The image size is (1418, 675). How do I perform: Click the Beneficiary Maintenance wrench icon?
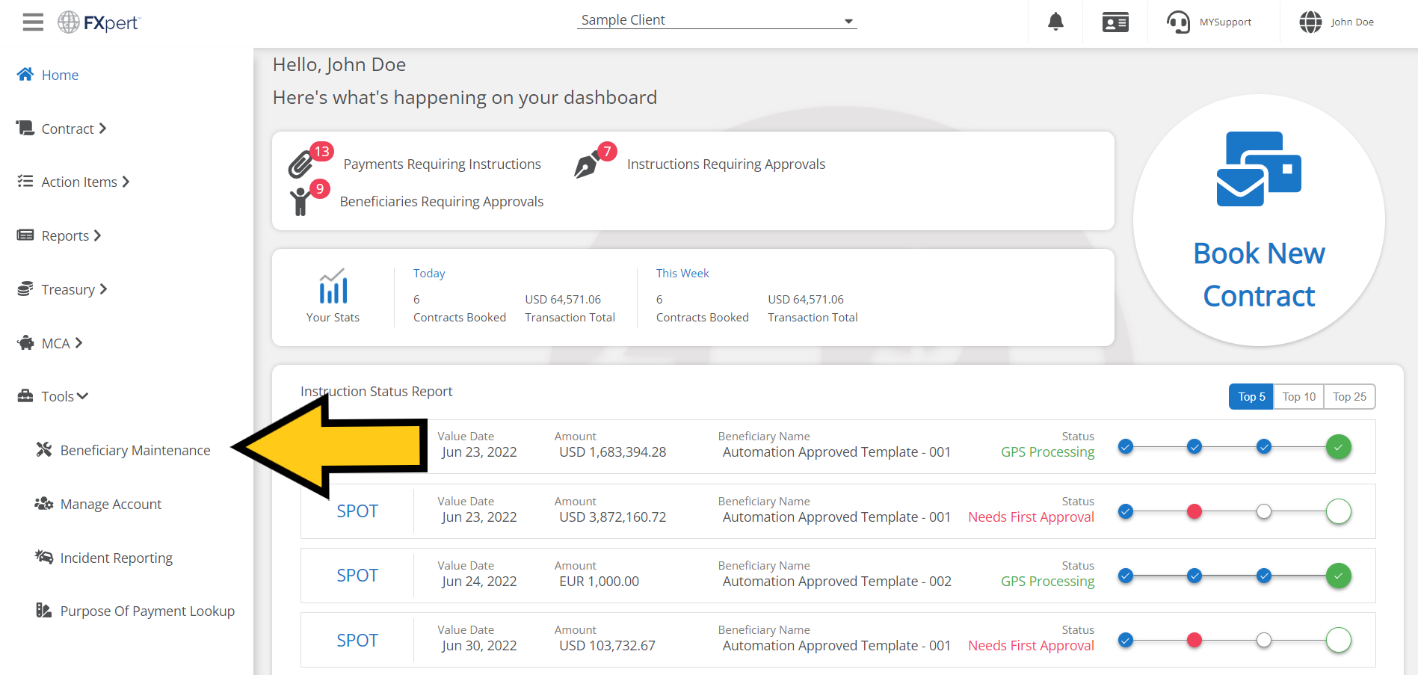[44, 449]
